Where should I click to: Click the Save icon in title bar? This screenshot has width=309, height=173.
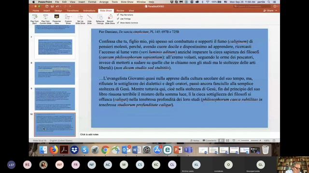tap(52, 6)
